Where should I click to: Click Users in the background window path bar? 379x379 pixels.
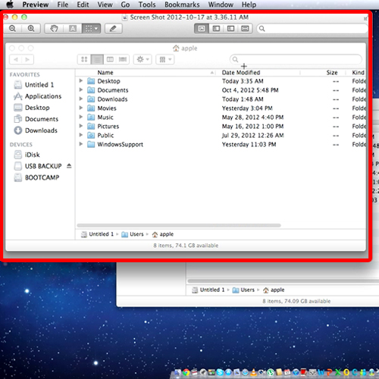coord(243,290)
